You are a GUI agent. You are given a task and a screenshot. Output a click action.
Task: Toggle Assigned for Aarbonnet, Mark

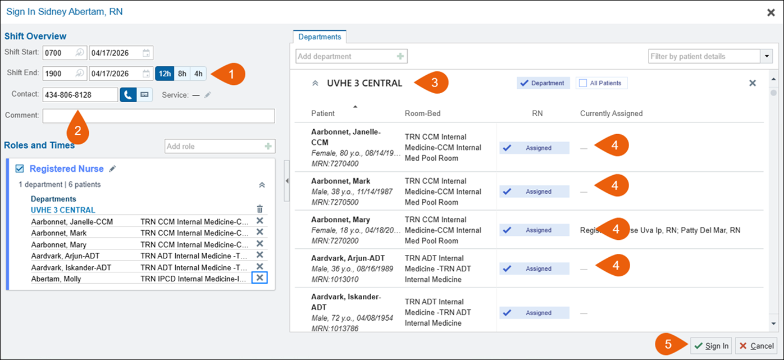coord(534,192)
